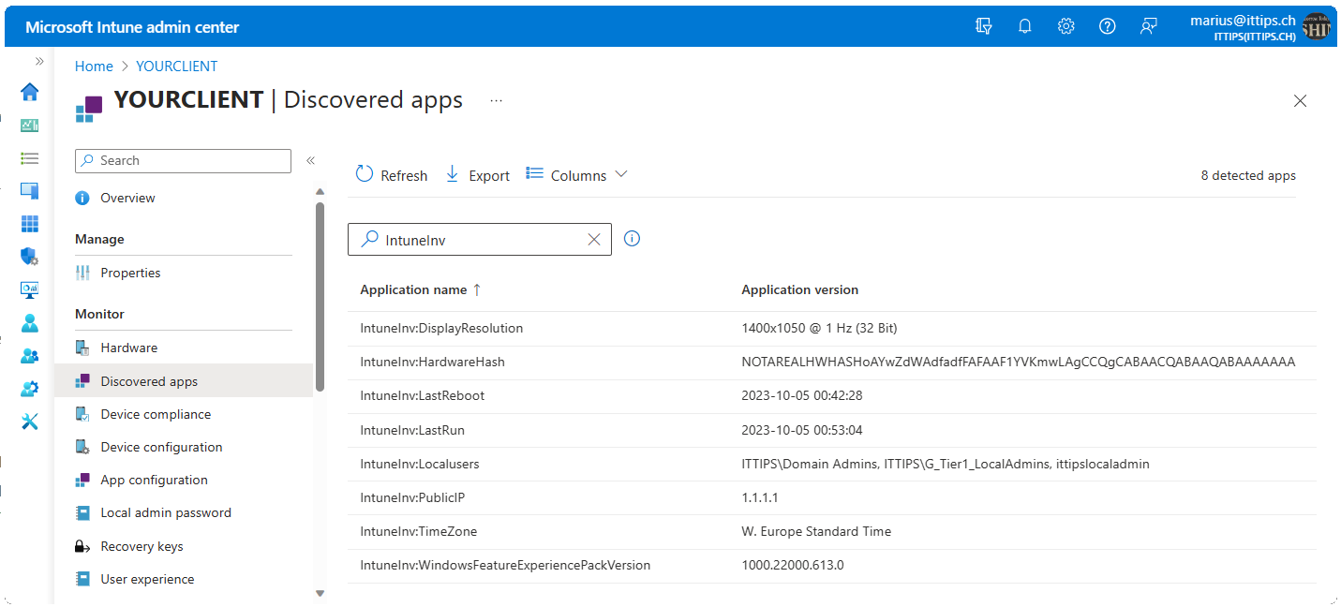This screenshot has height=607, width=1341.
Task: Click the resource menu scroll up arrow
Action: (320, 192)
